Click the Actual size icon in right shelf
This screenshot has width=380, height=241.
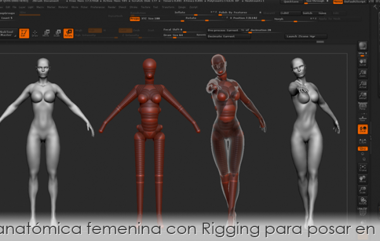362,84
